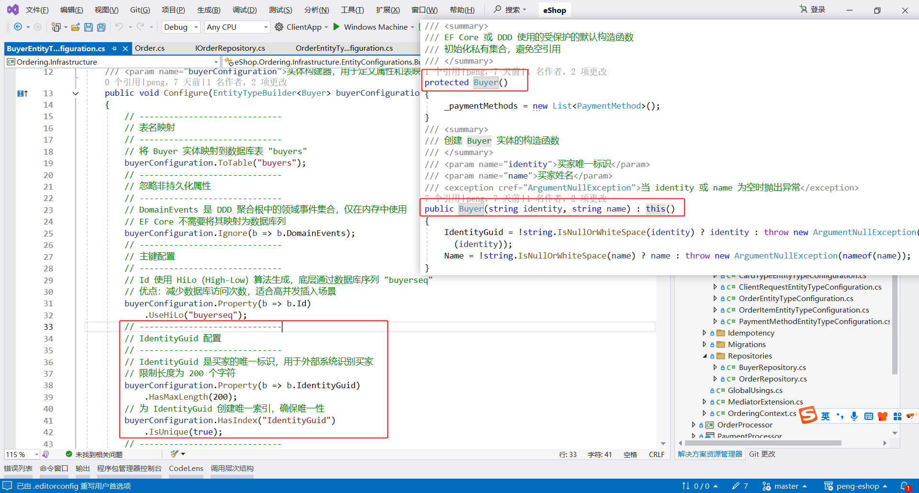Switch to the Order.cs tab
This screenshot has width=919, height=493.
tap(150, 48)
